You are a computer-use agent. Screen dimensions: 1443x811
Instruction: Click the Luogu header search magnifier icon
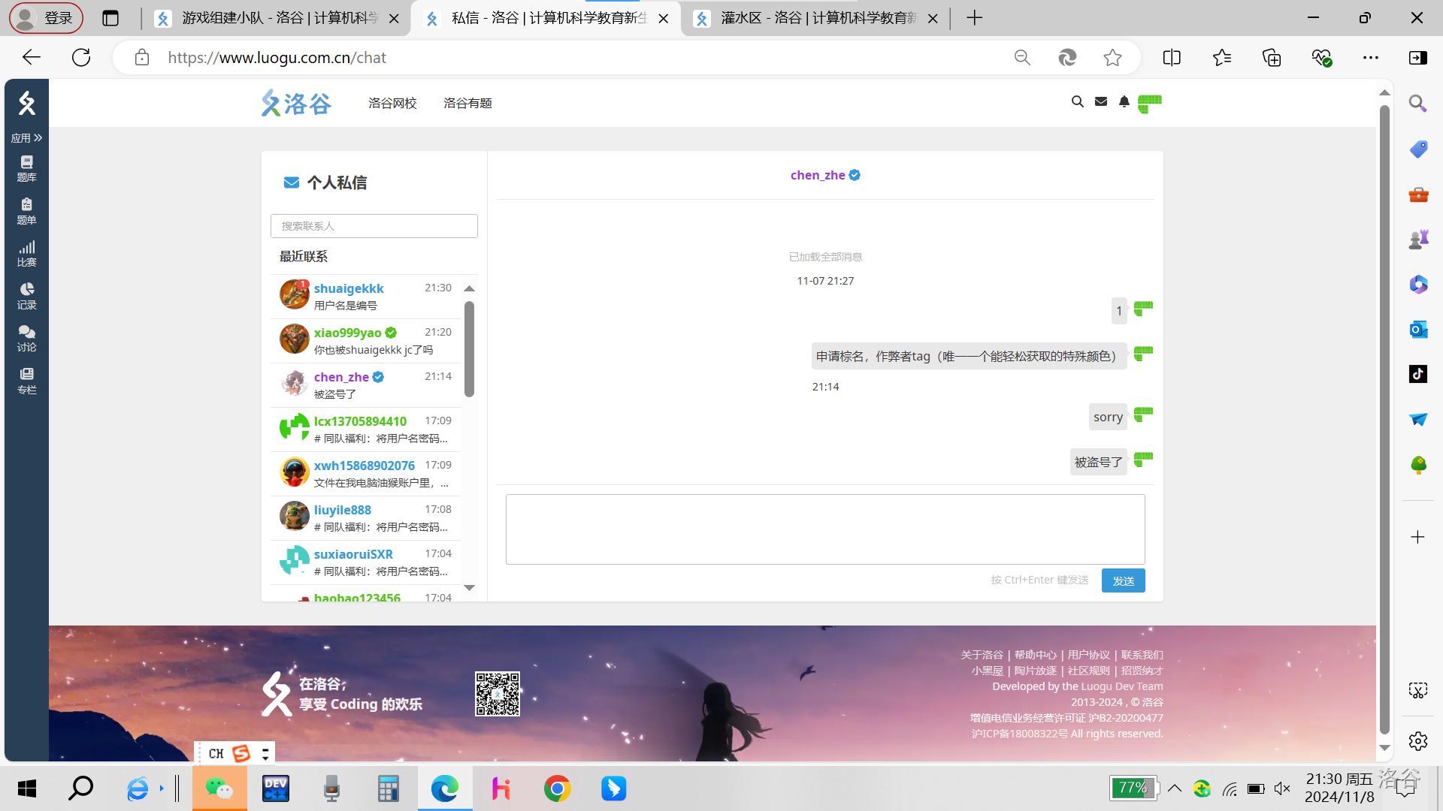(1077, 102)
